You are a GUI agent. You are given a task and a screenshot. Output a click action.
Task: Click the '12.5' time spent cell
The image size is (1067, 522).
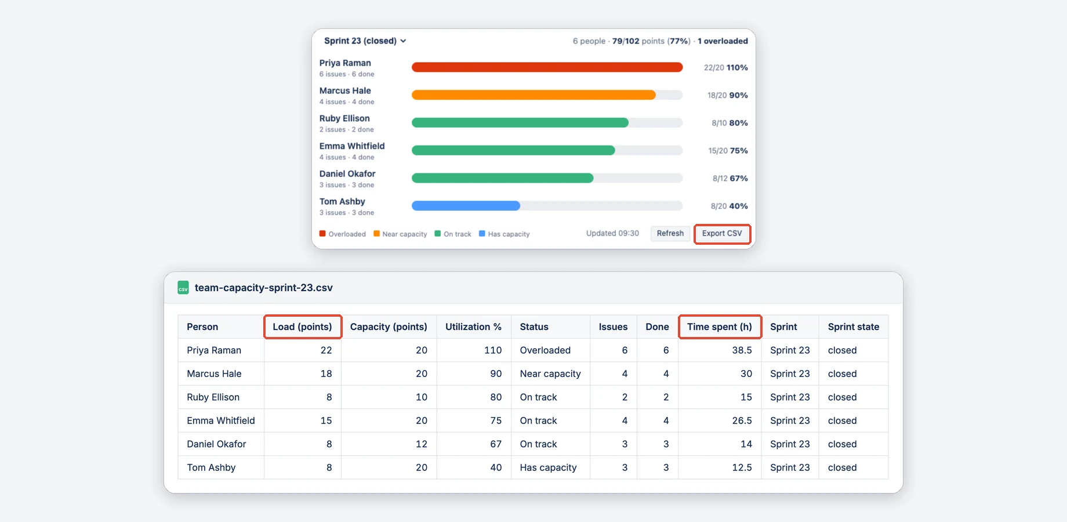(720, 467)
